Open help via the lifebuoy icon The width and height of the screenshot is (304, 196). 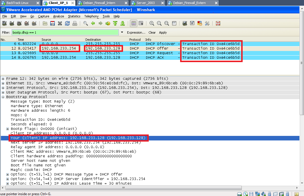tap(218, 23)
